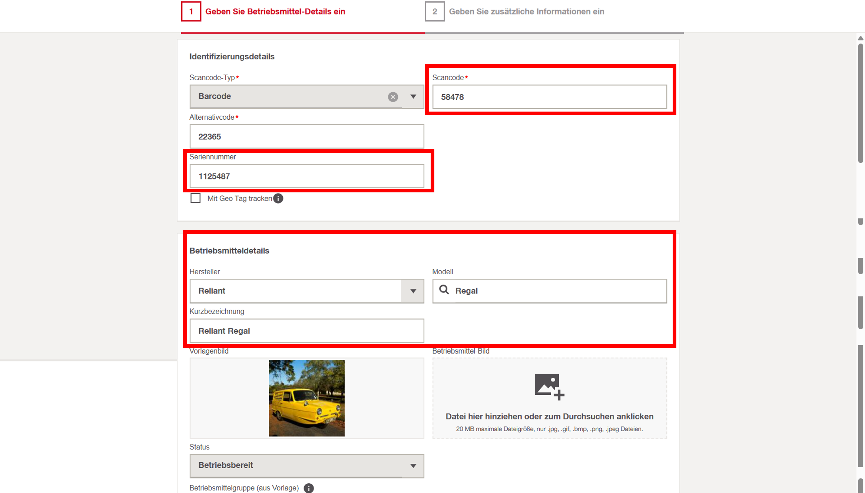The width and height of the screenshot is (865, 493).
Task: Enable the Mit Geo Tag tracken checkbox
Action: tap(195, 198)
